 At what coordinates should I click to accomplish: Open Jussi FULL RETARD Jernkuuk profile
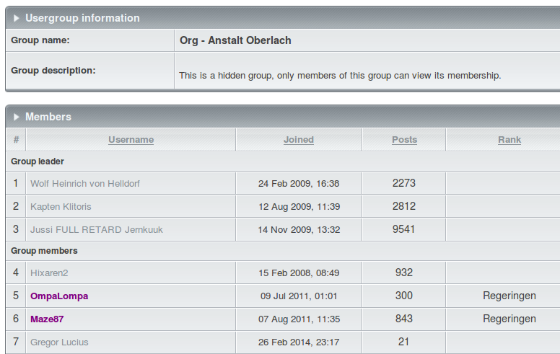pos(97,229)
